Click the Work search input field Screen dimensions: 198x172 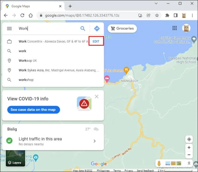point(48,28)
